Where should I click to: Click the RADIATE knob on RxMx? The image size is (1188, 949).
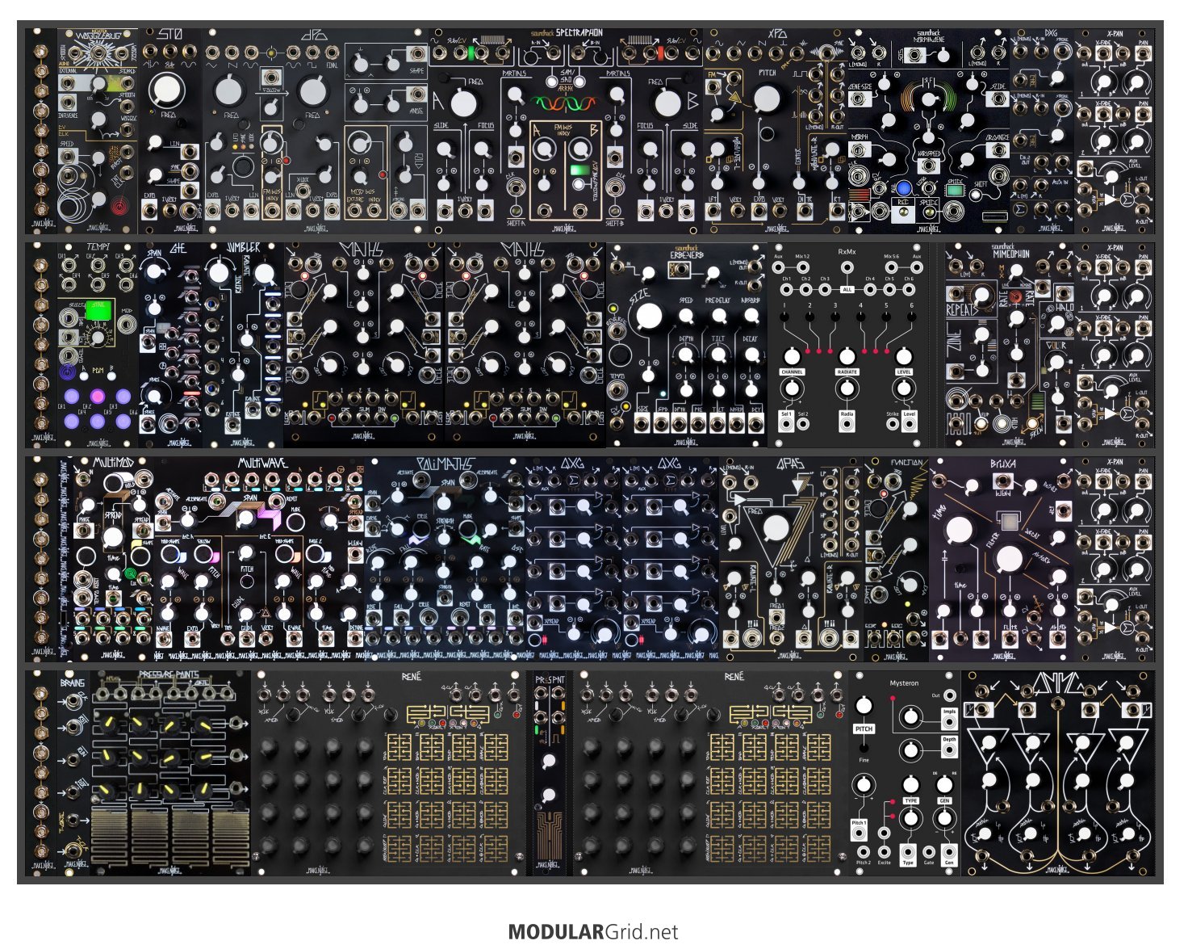847,356
